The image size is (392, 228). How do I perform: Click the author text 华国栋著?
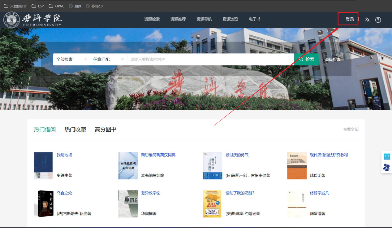point(149,213)
